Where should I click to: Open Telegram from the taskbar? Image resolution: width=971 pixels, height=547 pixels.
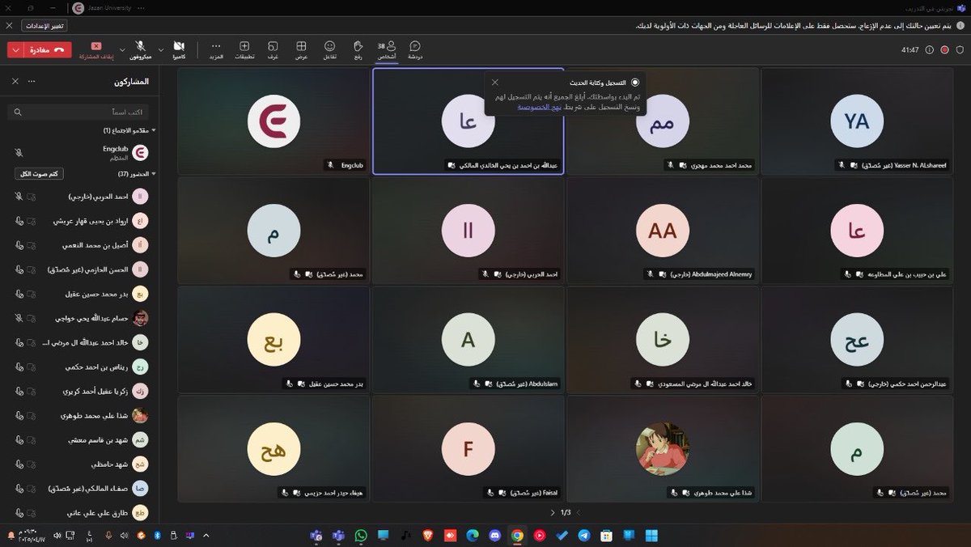click(584, 536)
